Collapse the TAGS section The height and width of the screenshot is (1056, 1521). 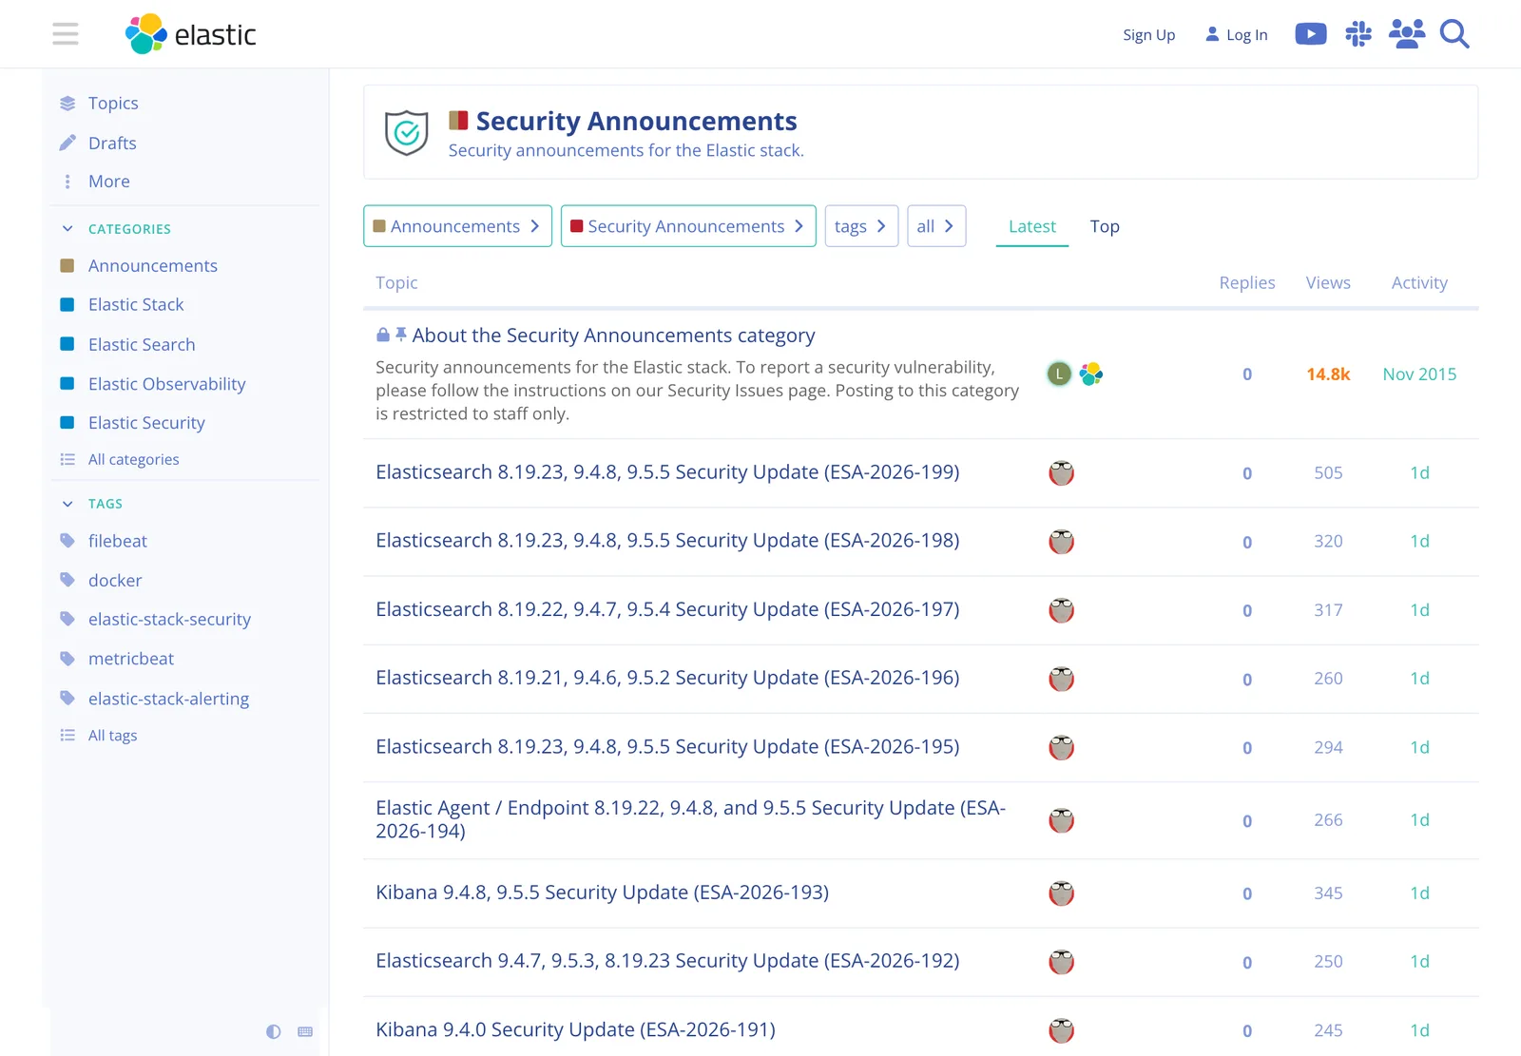point(91,504)
